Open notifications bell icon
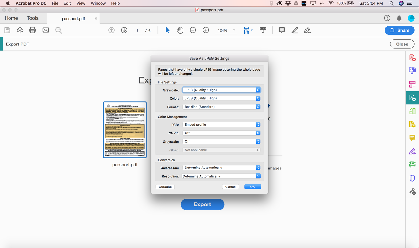Screen dimensions: 419x248 pyautogui.click(x=399, y=18)
